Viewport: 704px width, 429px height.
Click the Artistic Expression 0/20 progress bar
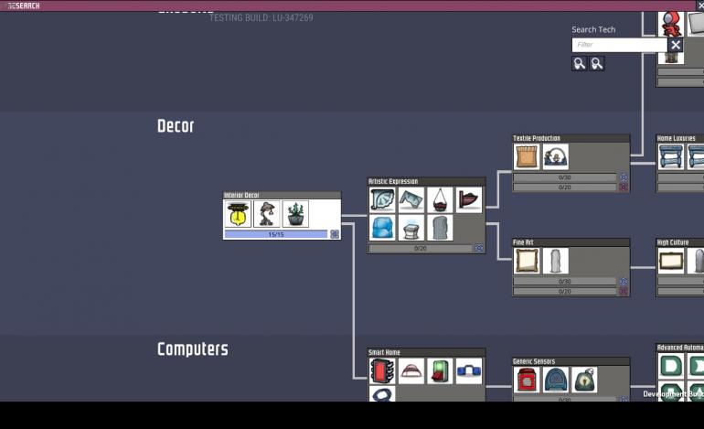(x=421, y=248)
